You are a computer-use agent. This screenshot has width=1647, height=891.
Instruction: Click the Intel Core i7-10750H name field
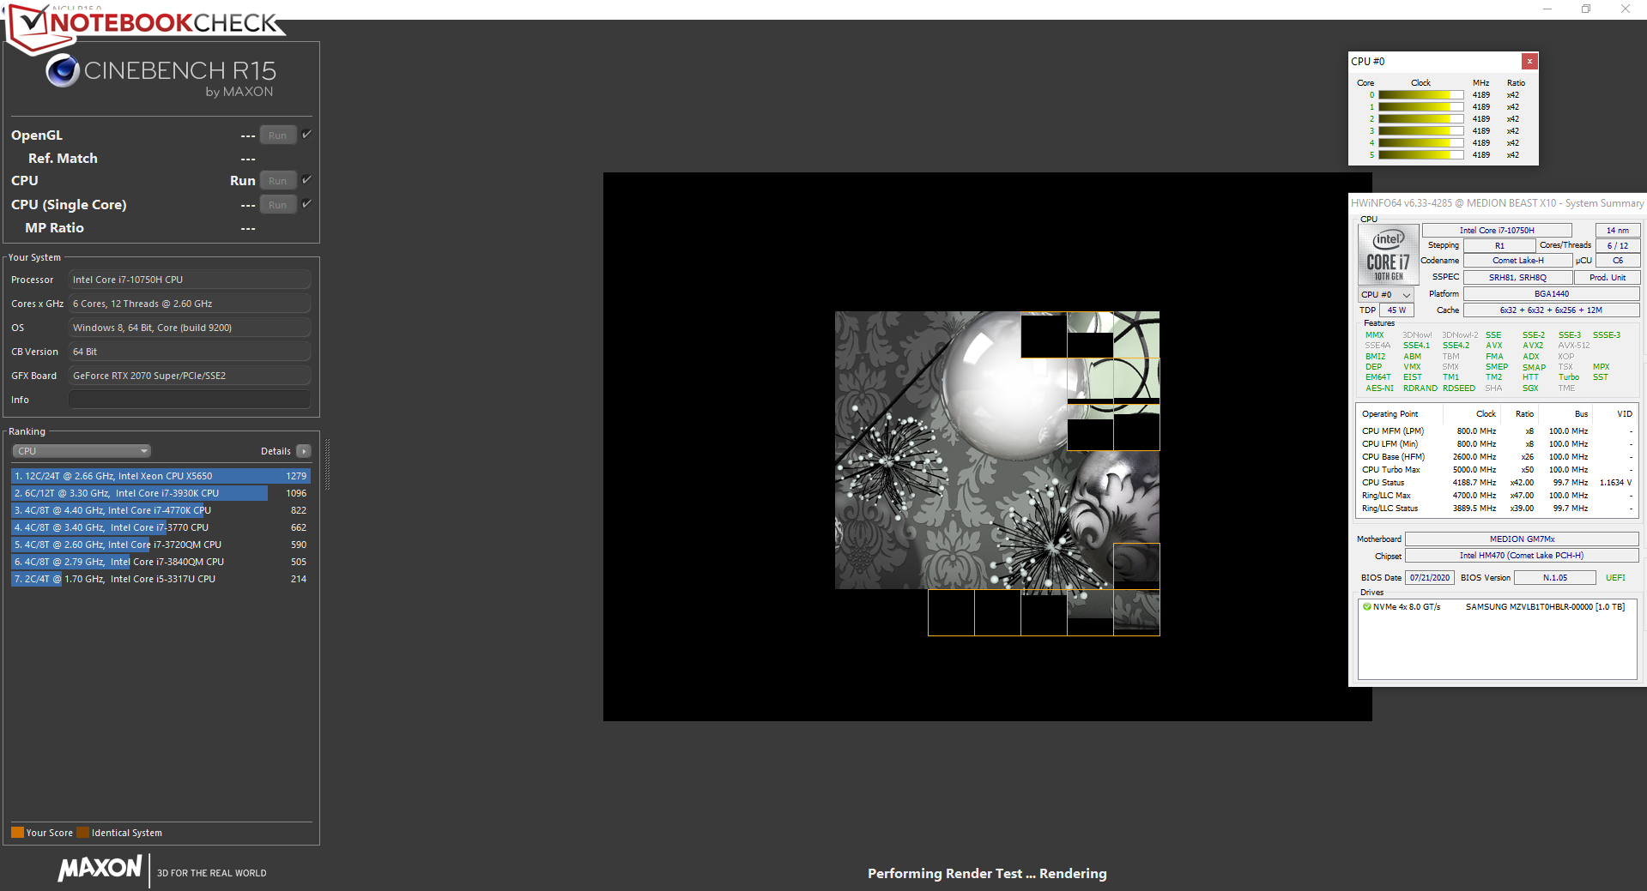1497,230
